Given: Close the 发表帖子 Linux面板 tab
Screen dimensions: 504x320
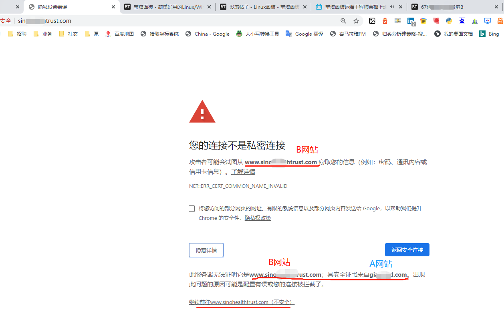Looking at the screenshot, I should tap(305, 7).
